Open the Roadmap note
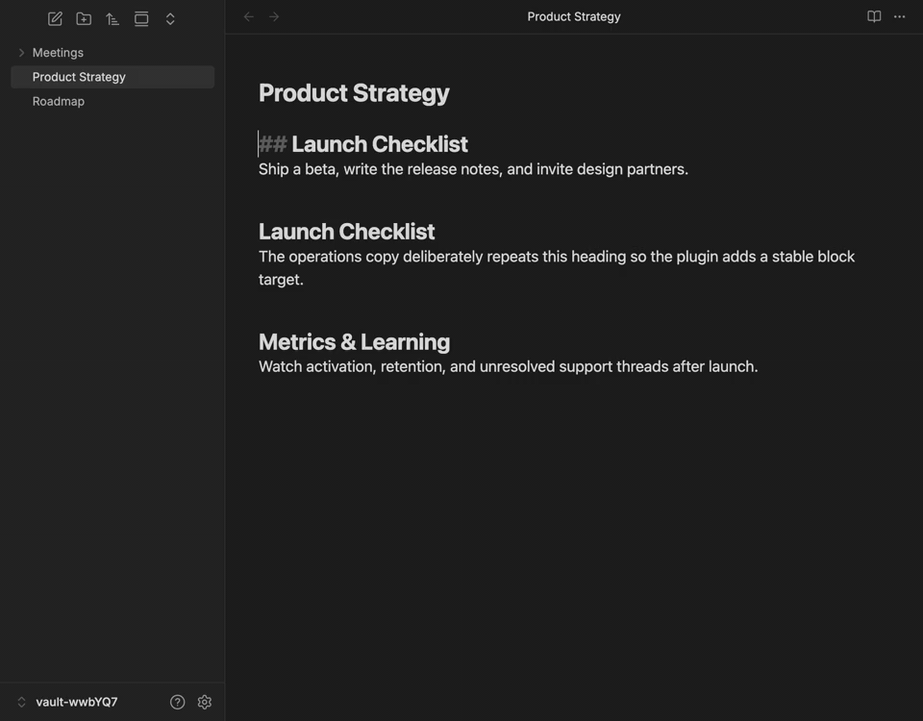 [x=112, y=101]
